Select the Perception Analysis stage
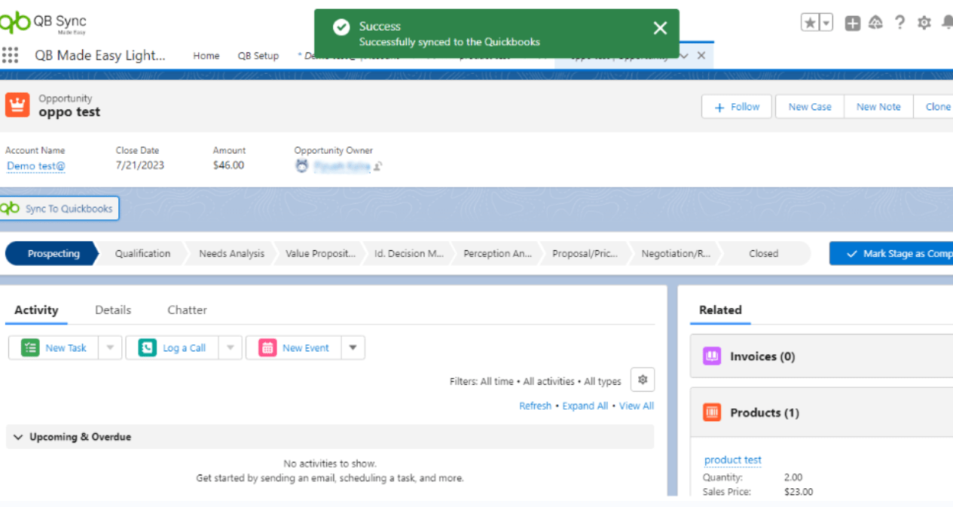 click(498, 254)
